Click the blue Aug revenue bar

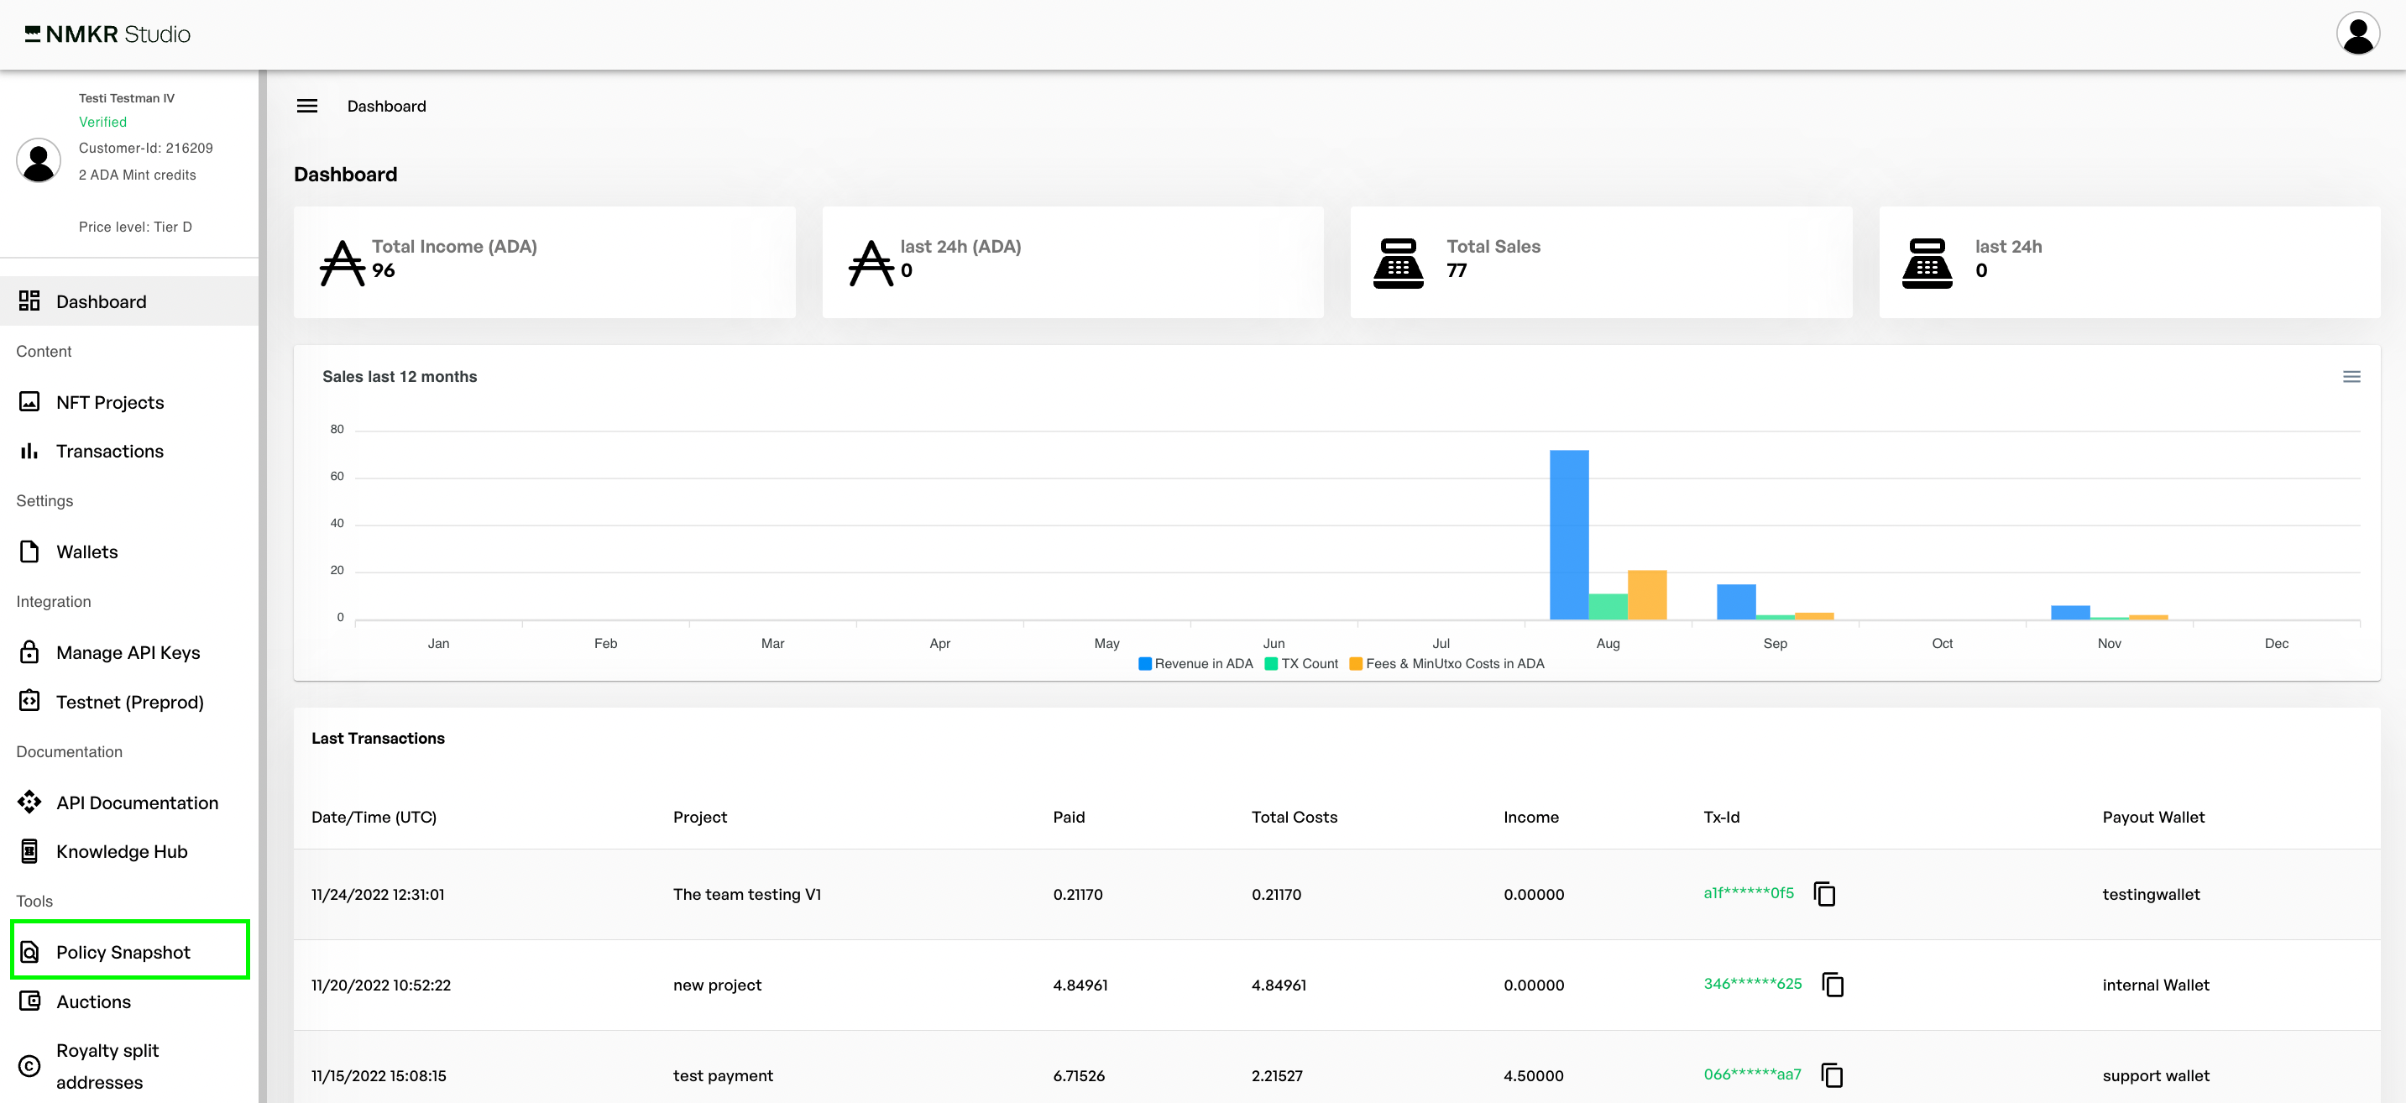tap(1568, 534)
